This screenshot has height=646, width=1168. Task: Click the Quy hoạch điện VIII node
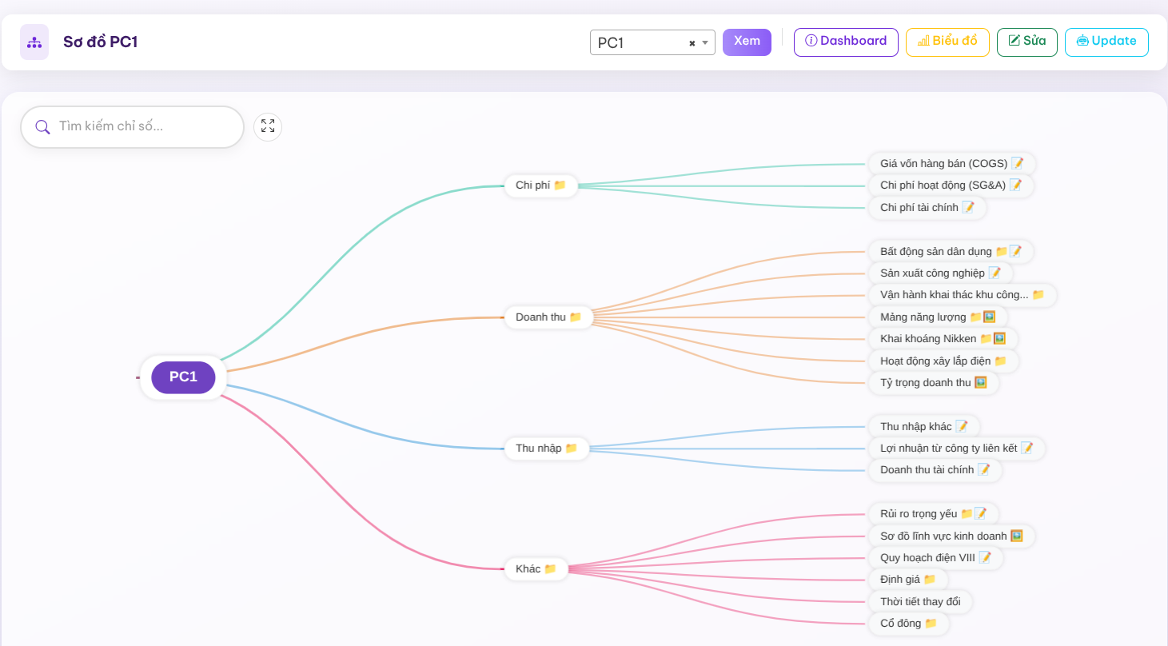pyautogui.click(x=935, y=557)
